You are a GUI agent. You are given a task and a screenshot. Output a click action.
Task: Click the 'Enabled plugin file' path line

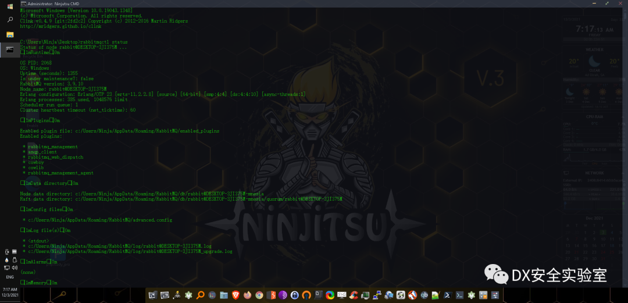(x=119, y=131)
